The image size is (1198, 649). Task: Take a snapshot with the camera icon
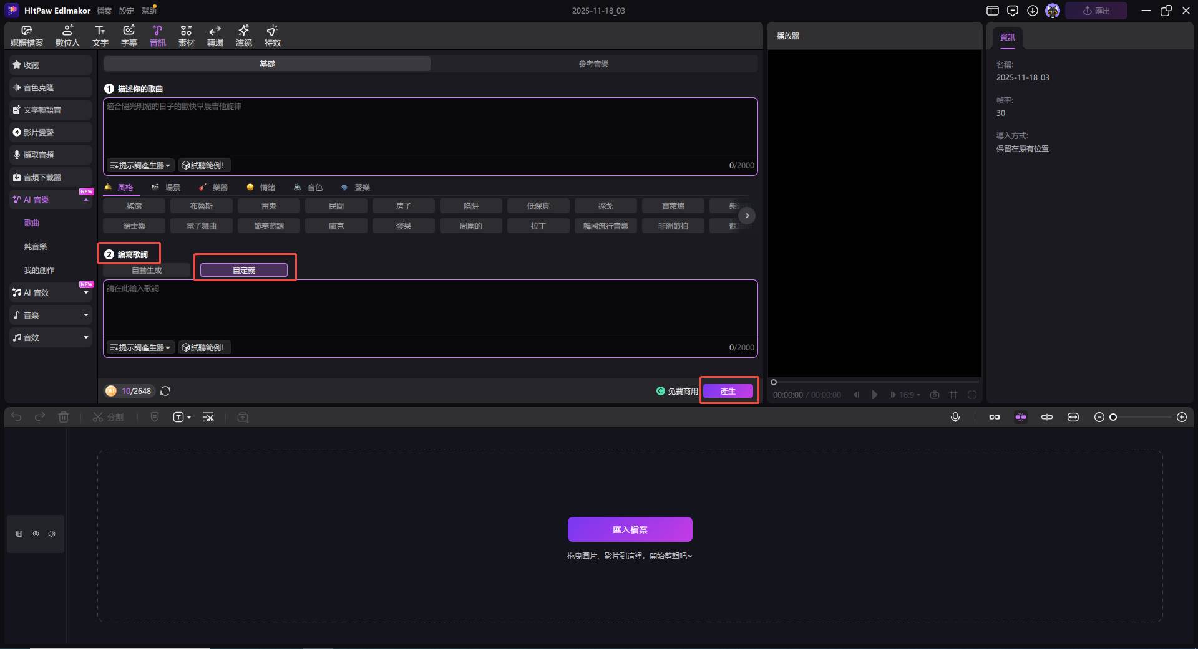(934, 395)
